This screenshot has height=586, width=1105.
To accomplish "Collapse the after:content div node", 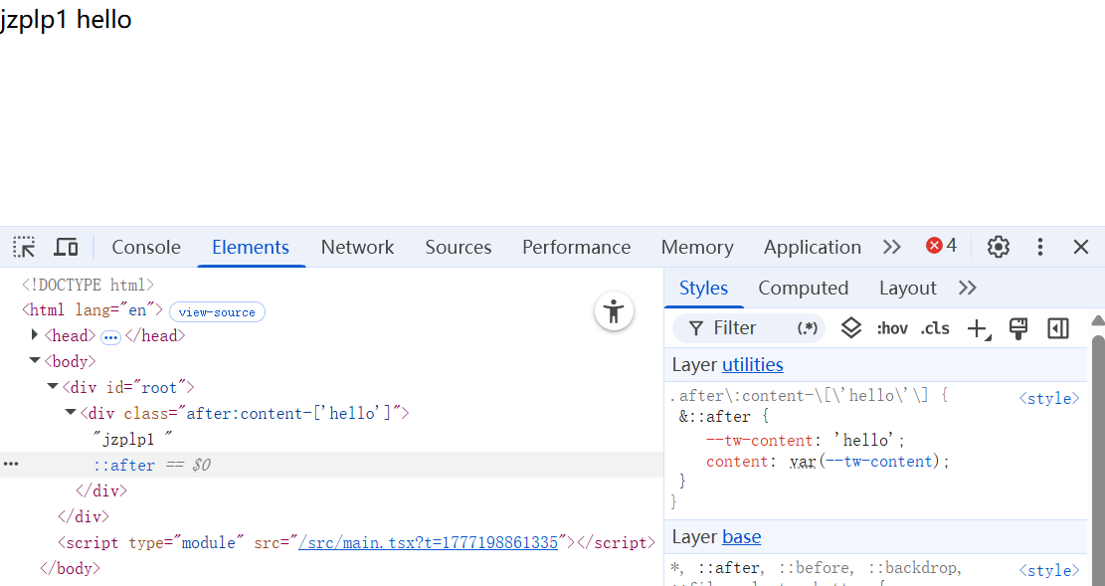I will (70, 412).
